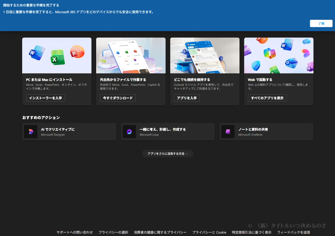Viewport: 335px width, 236px height.
Task: Click the Copilot icon in Web card image
Action: click(x=269, y=53)
